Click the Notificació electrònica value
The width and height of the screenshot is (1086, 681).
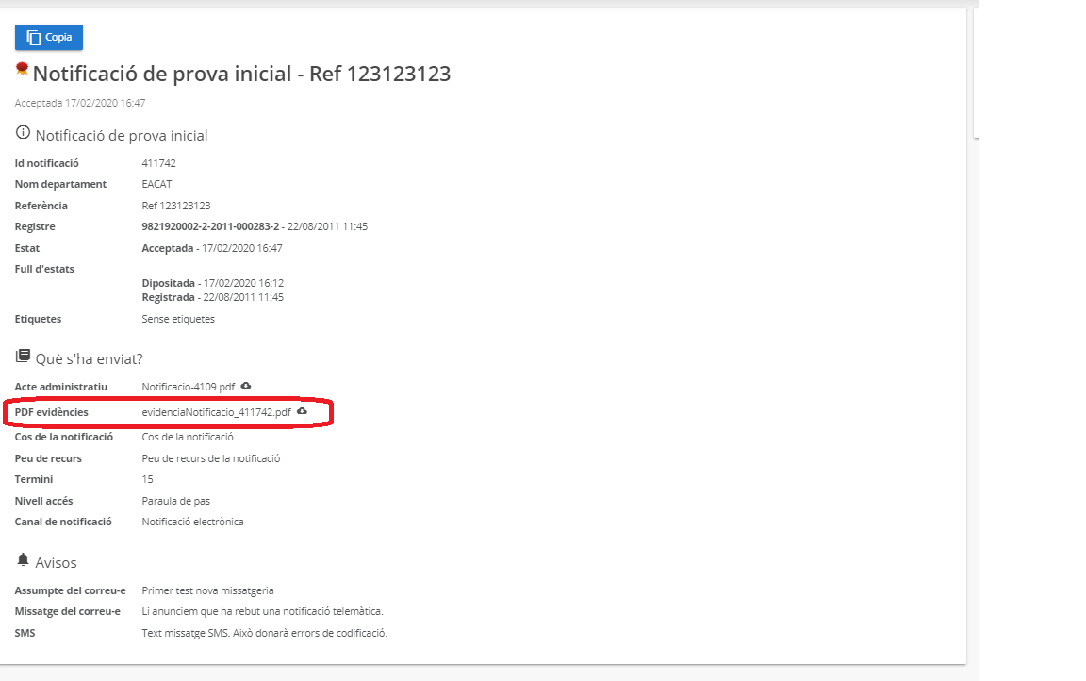click(192, 522)
